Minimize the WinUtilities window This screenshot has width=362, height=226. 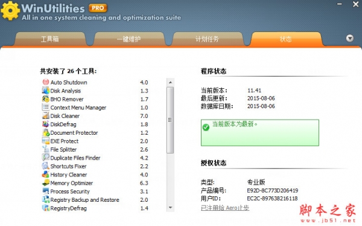point(339,4)
